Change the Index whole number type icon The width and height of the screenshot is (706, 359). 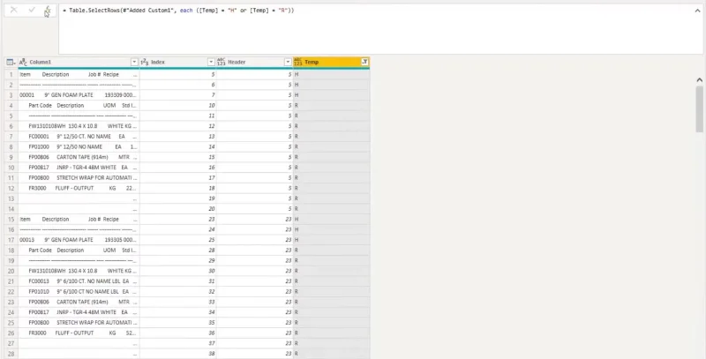(x=145, y=62)
